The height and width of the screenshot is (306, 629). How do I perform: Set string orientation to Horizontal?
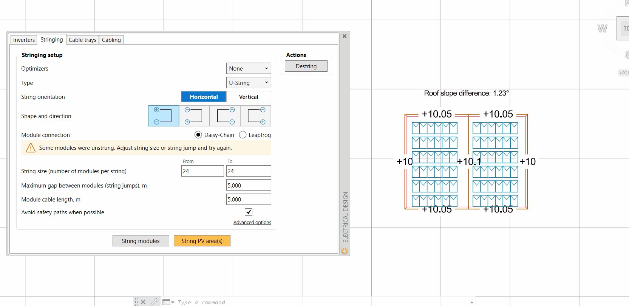coord(204,97)
